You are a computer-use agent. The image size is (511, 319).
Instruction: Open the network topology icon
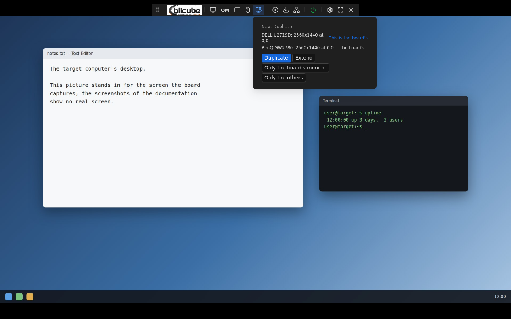pyautogui.click(x=297, y=10)
